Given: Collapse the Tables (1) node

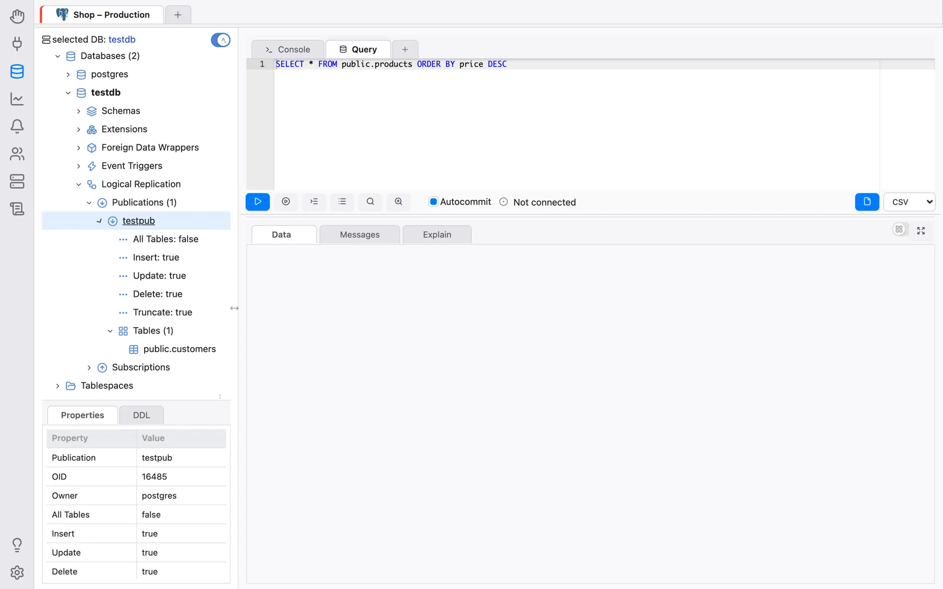Looking at the screenshot, I should [x=110, y=331].
